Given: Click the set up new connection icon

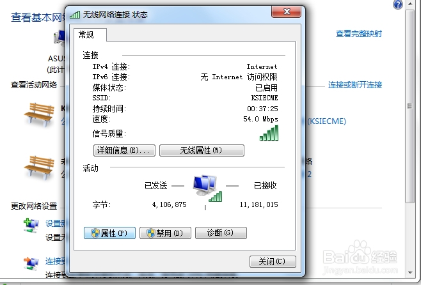Looking at the screenshot, I should pos(31,226).
